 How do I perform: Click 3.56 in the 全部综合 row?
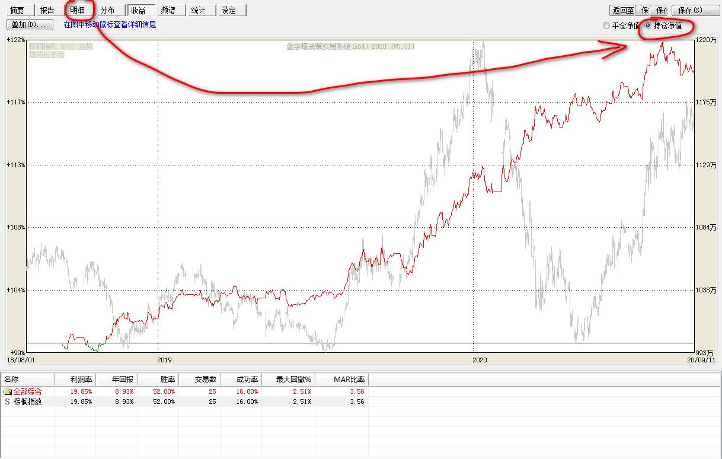pyautogui.click(x=357, y=391)
